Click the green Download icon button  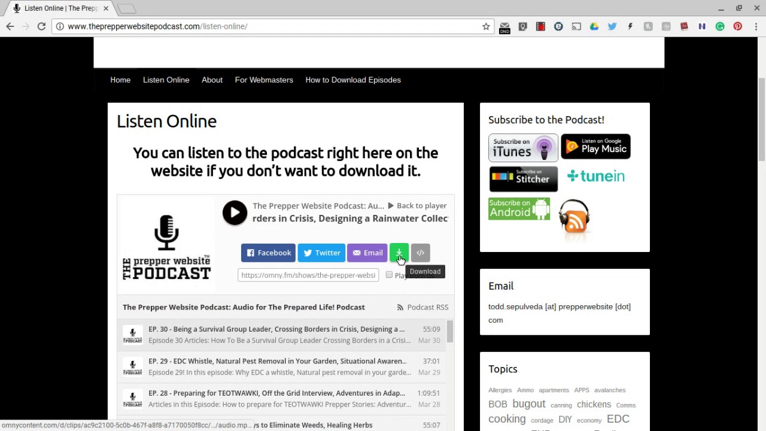click(x=399, y=253)
